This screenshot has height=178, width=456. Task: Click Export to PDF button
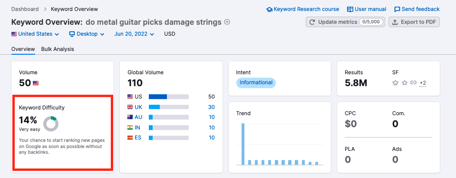coord(414,22)
